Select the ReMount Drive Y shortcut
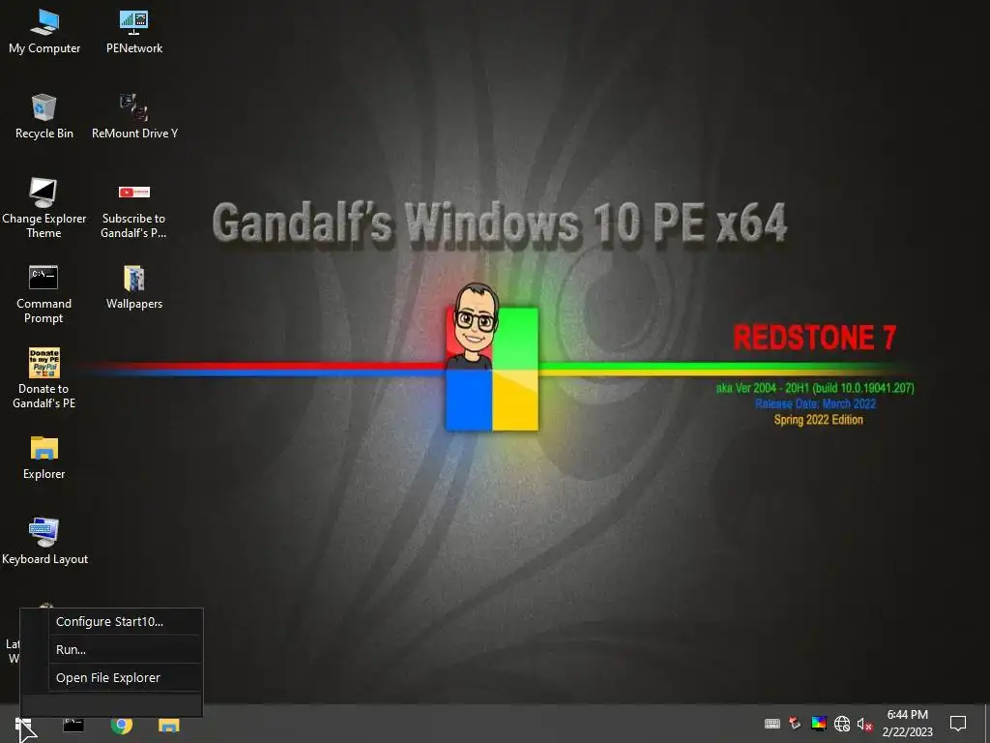990x743 pixels. pos(134,117)
